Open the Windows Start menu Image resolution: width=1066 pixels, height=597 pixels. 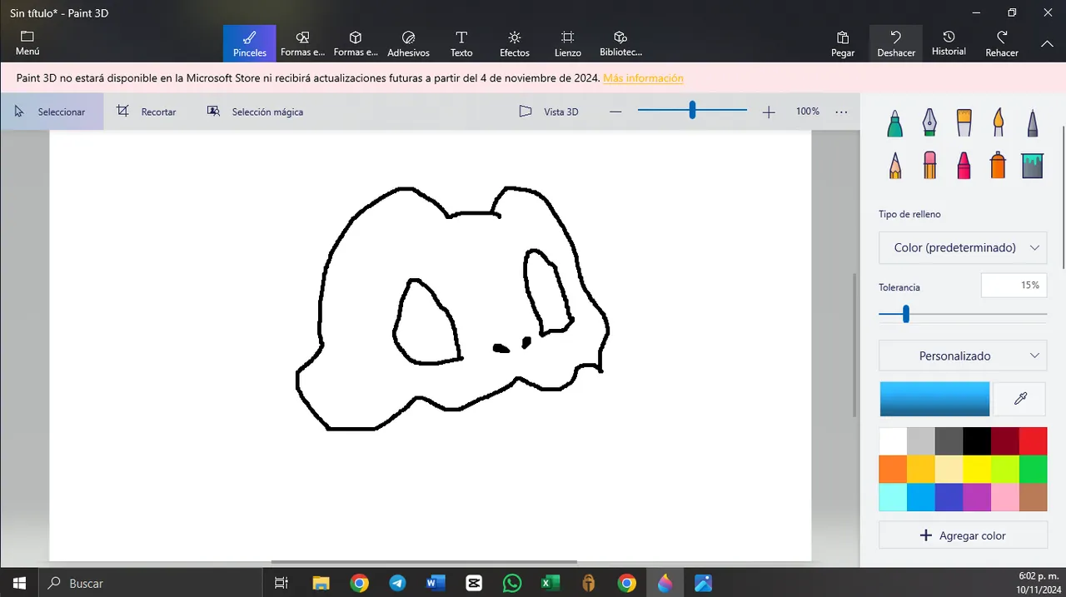pyautogui.click(x=19, y=583)
